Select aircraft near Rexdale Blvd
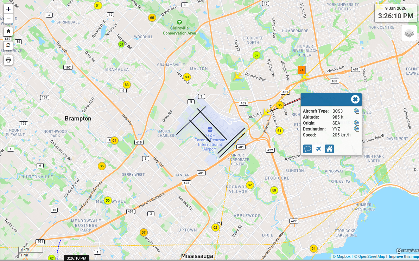 238,76
